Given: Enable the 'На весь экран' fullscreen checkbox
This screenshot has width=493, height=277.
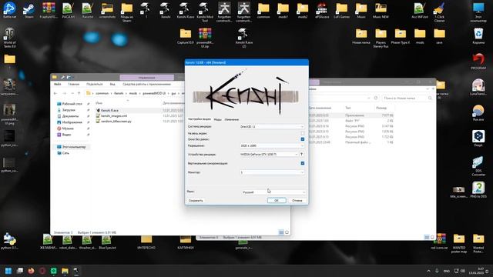Looking at the screenshot, I should 303,133.
